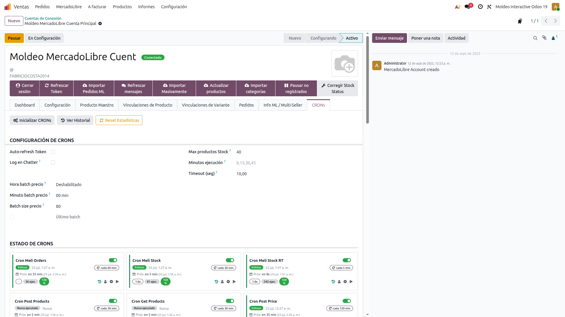Screen dimensions: 565x317
Task: Switch to the Producto Maestro tab
Action: (97, 105)
